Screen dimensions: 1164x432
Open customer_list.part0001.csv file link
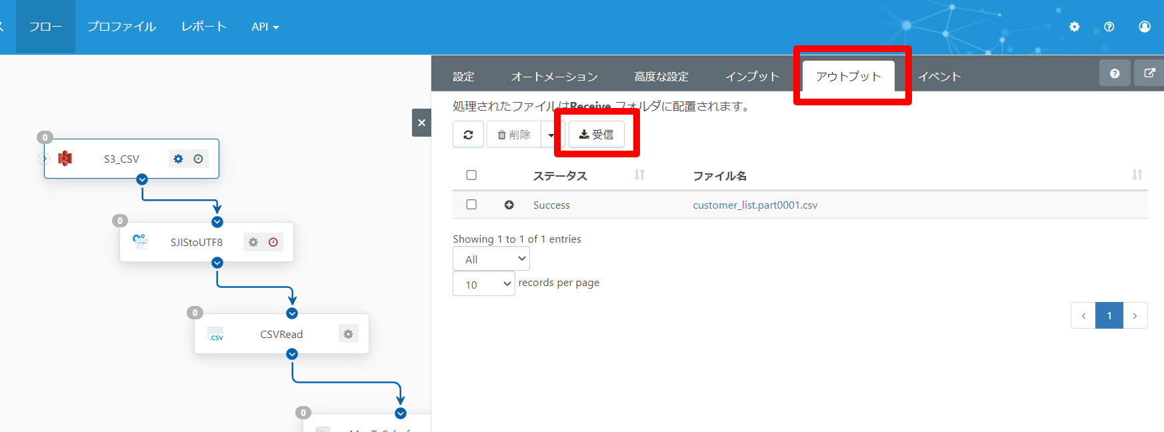tap(755, 205)
